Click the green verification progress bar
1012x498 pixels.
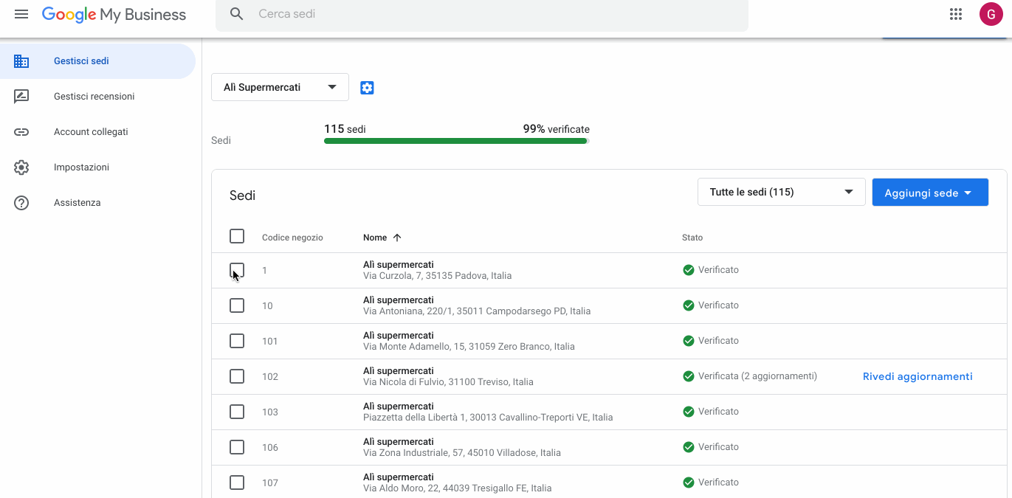456,141
